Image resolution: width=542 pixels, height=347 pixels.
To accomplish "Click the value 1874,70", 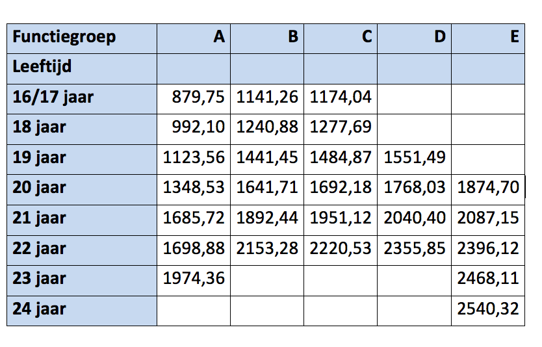I will tap(488, 188).
